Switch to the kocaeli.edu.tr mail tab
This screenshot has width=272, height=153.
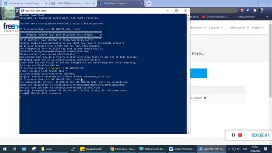(73, 3)
